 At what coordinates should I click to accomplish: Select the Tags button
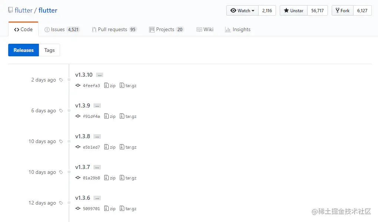tap(49, 50)
